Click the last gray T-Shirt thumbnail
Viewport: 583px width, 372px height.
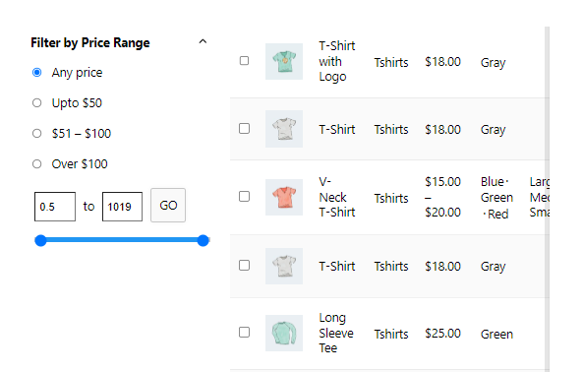[284, 266]
